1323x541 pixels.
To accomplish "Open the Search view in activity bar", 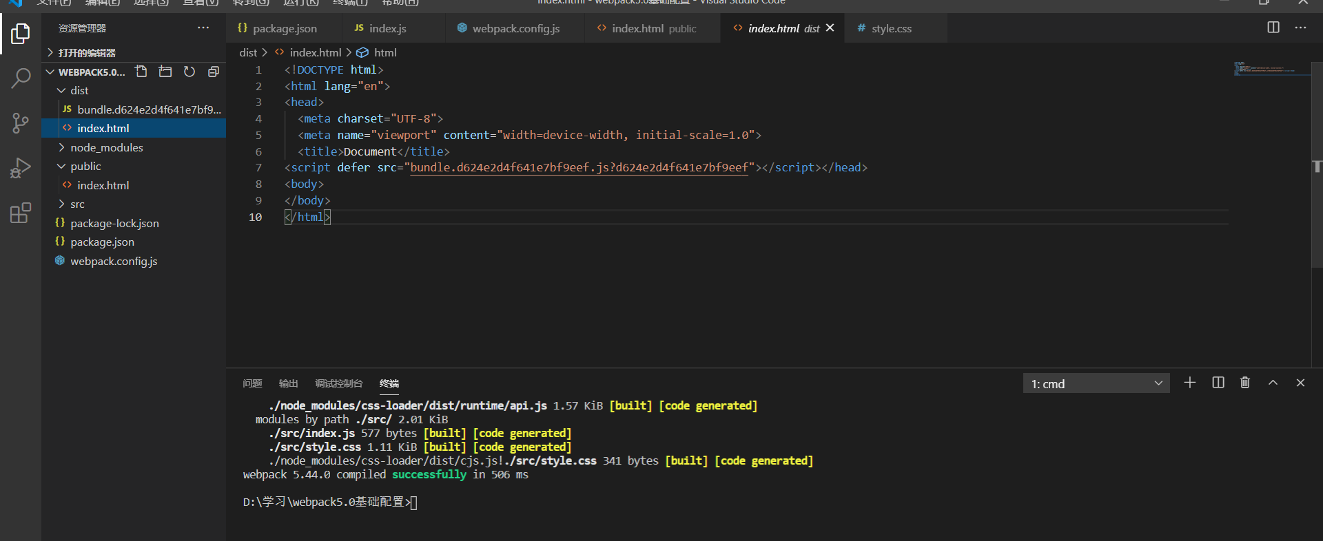I will [21, 78].
